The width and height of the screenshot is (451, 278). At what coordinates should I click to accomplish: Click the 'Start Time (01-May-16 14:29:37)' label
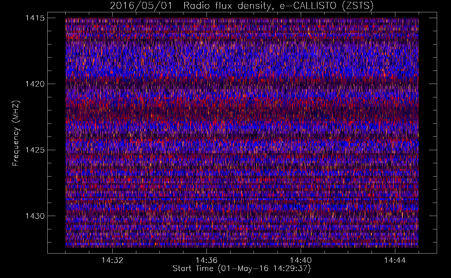242,269
